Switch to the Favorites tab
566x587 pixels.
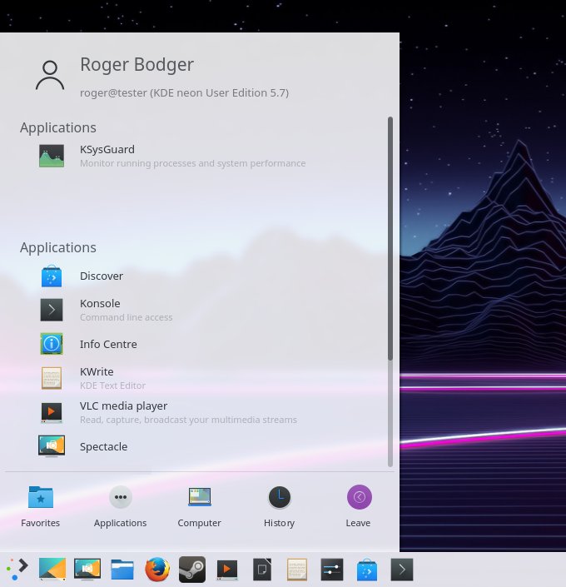click(41, 506)
